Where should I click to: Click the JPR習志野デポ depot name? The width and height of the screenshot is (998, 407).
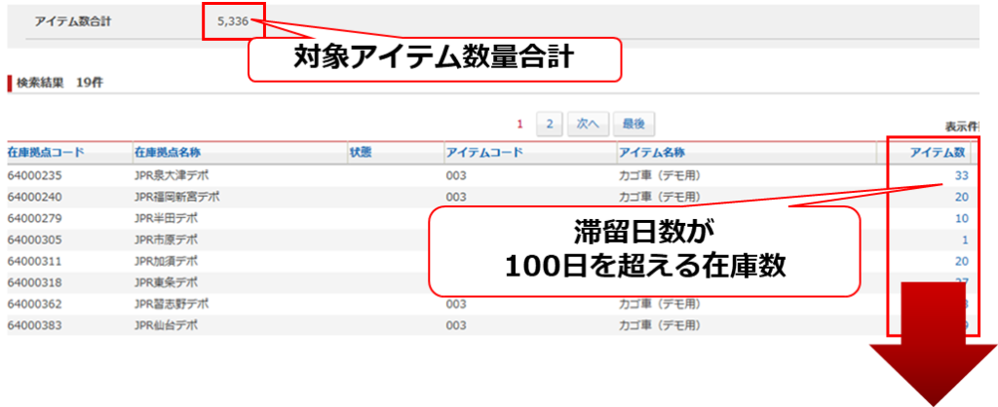click(169, 304)
